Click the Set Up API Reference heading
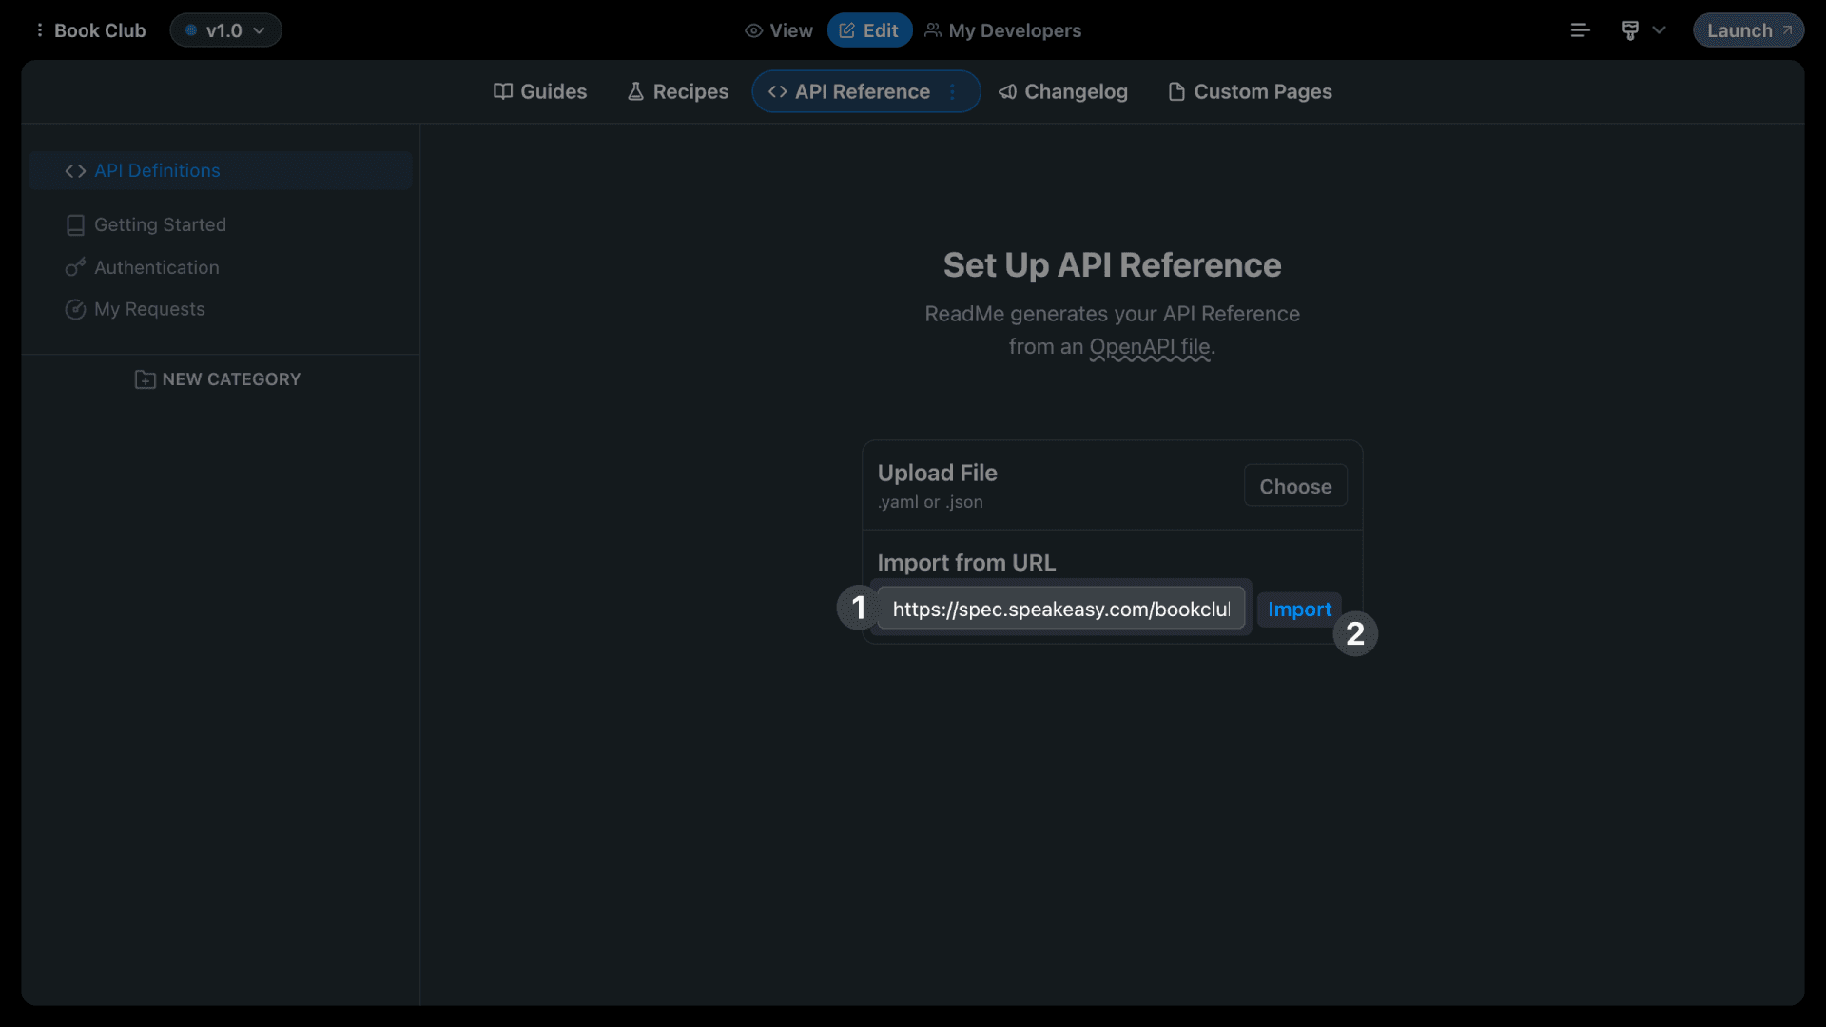Image resolution: width=1826 pixels, height=1027 pixels. (x=1112, y=265)
